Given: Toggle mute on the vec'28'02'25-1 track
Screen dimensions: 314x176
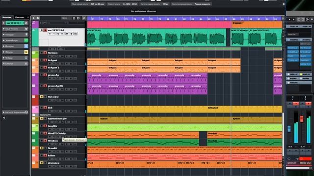Looking at the screenshot, I should point(42,30).
